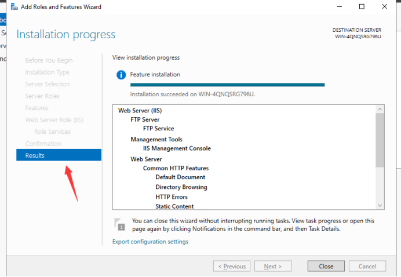
Task: Maximize the wizard window
Action: (362, 6)
